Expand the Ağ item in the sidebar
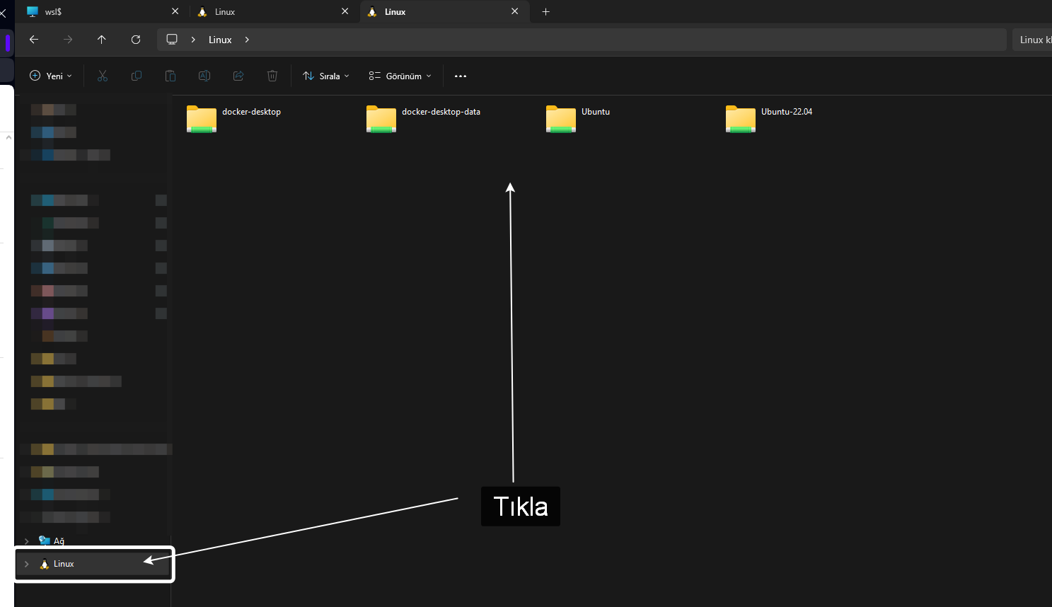The image size is (1052, 607). click(26, 540)
